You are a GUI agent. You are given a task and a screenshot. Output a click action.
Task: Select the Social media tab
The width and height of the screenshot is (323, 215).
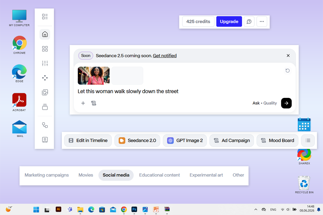click(116, 175)
